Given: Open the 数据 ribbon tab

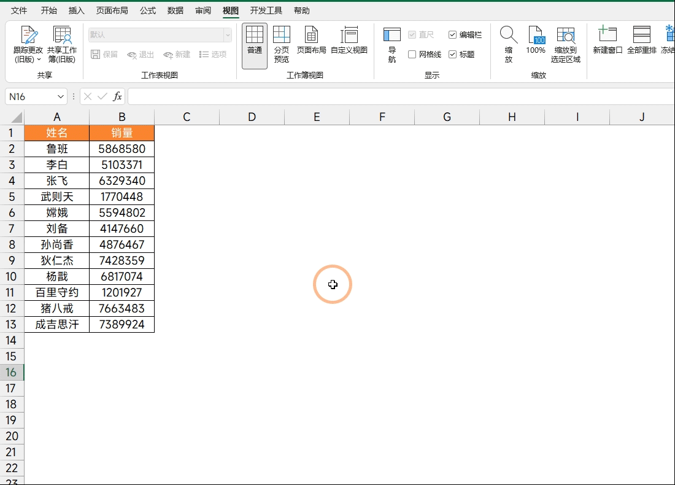Looking at the screenshot, I should click(x=175, y=10).
